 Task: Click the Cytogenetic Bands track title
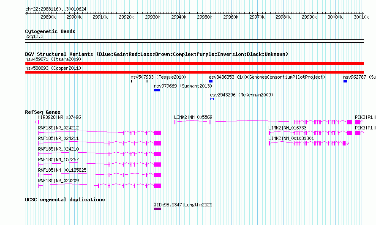(50, 31)
